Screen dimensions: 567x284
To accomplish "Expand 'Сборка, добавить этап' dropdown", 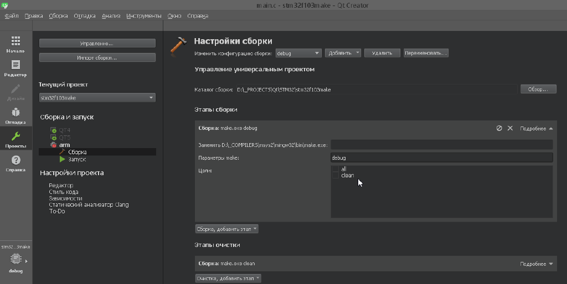I will click(x=227, y=229).
